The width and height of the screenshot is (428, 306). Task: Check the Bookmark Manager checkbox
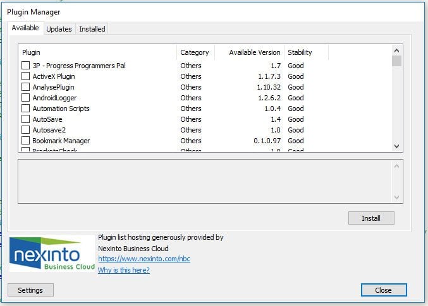26,140
